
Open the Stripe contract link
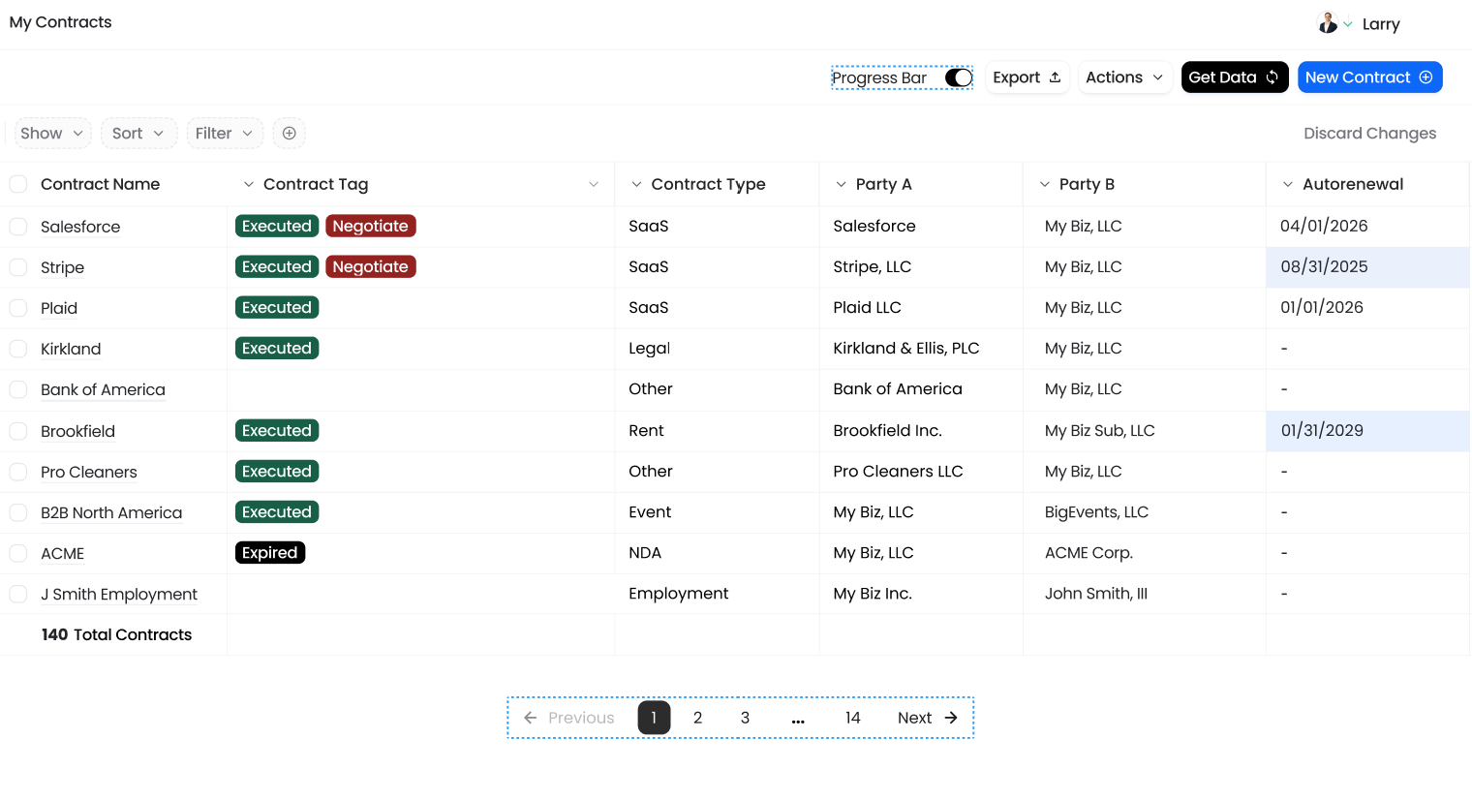click(x=62, y=267)
